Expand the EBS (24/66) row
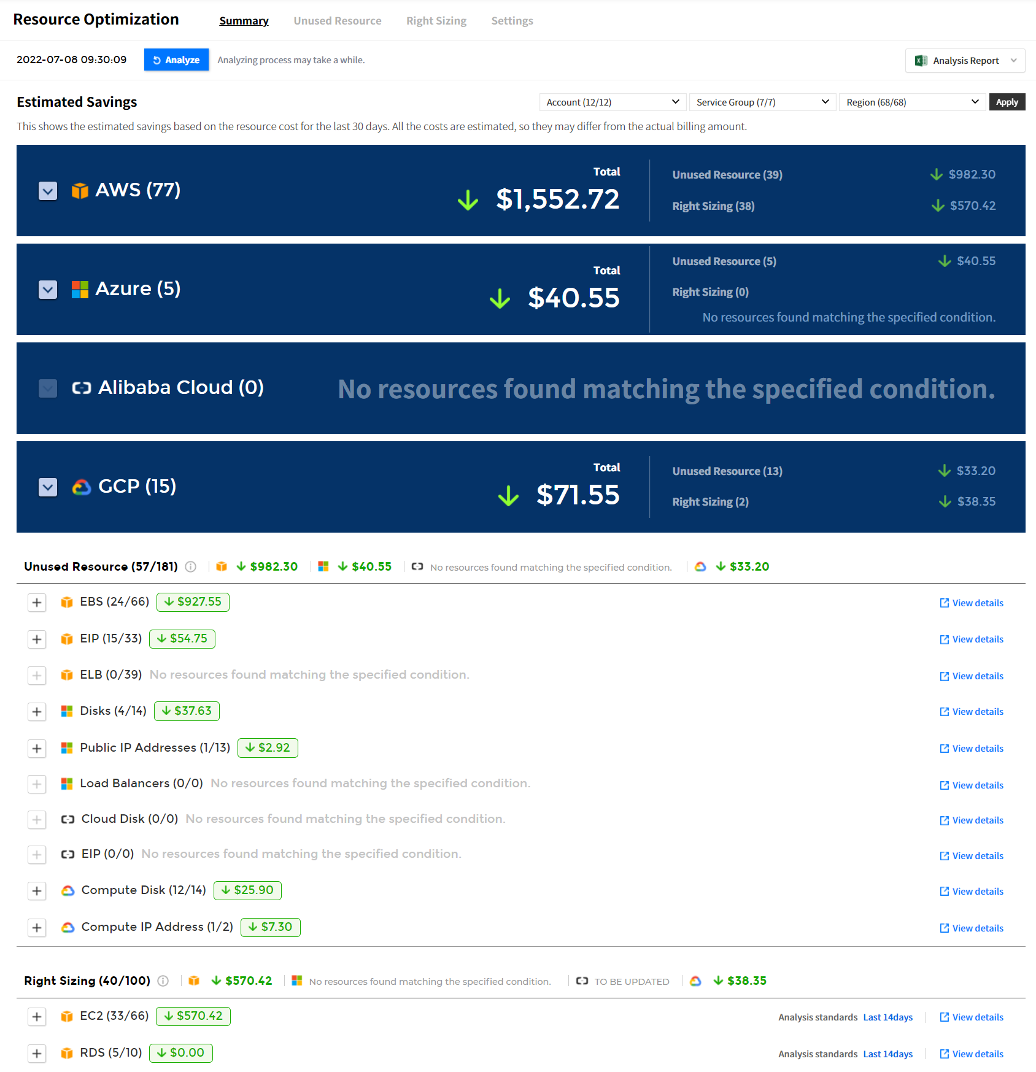1036x1072 pixels. (37, 603)
